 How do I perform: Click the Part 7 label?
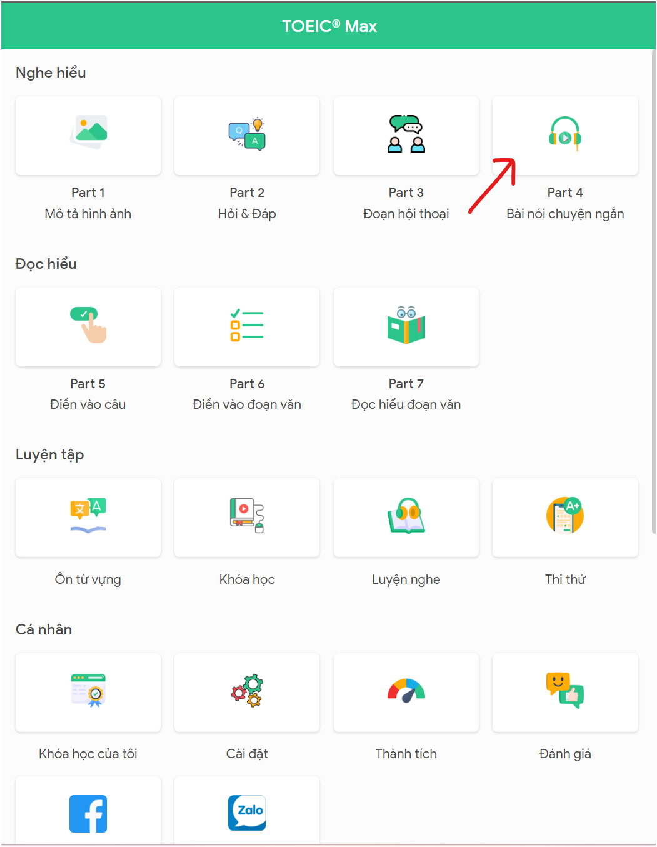(406, 384)
